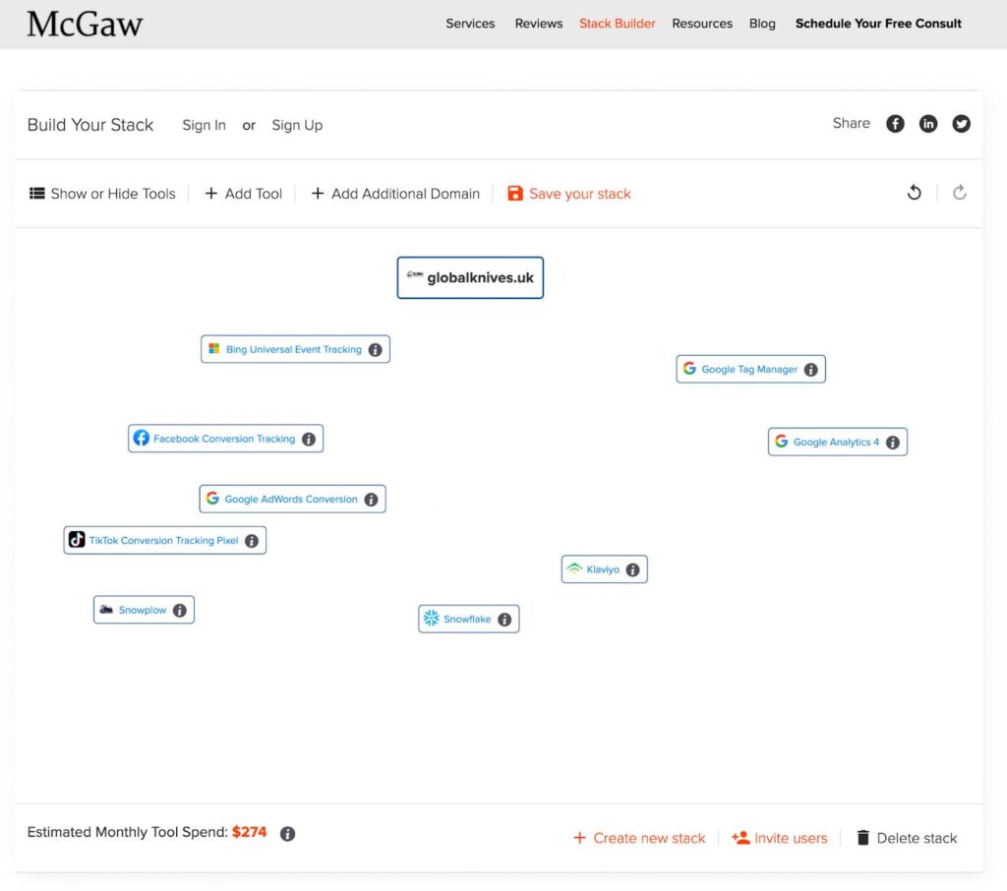
Task: Open Google Analytics 4 info details
Action: pos(893,442)
